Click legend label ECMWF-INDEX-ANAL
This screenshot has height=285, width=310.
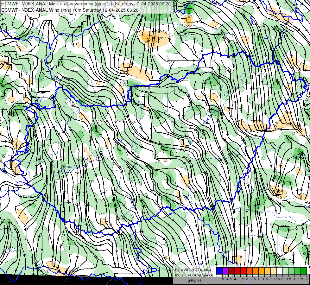click(x=194, y=270)
